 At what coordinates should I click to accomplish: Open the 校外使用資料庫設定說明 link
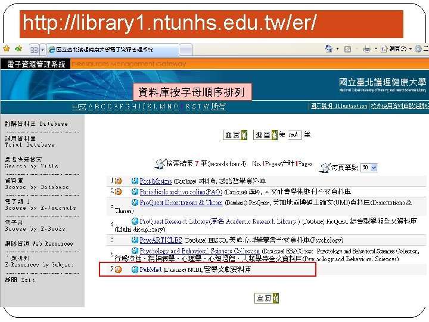[400, 106]
